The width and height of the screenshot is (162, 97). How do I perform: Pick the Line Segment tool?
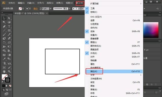(x=4, y=30)
